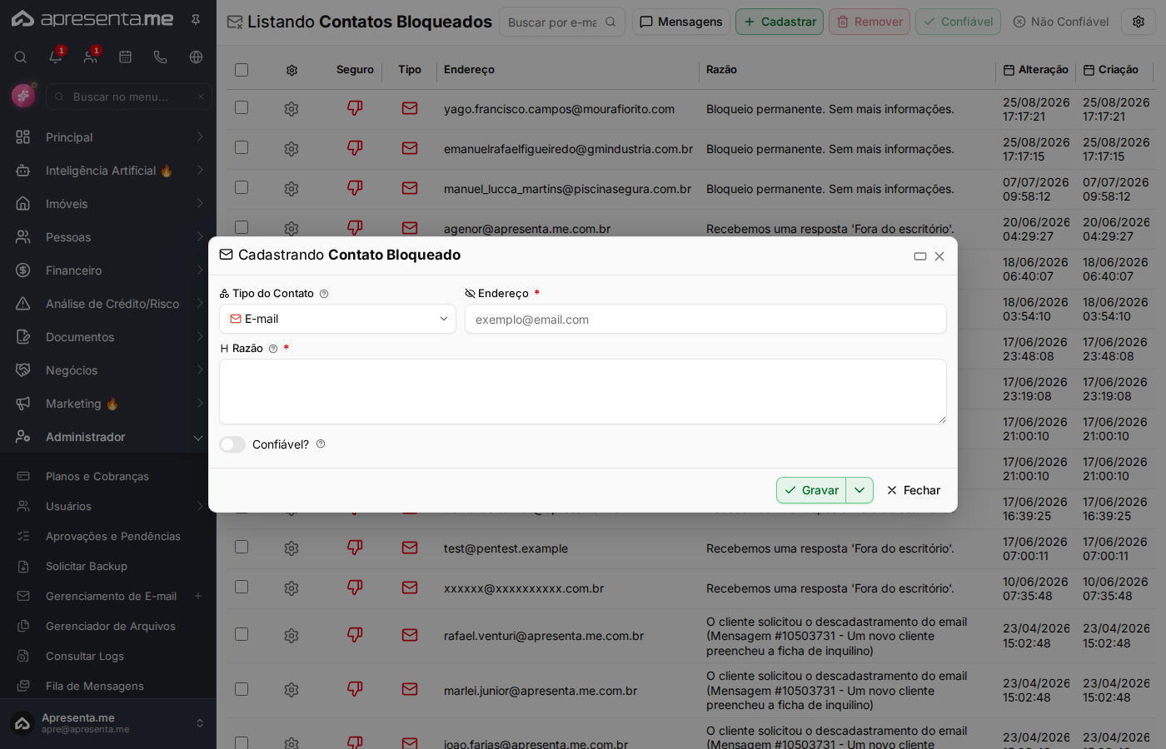Check the emanuelrafaelfigueiredo row checkbox
1166x749 pixels.
tap(242, 147)
